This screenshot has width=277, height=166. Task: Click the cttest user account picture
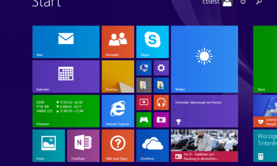point(227,3)
